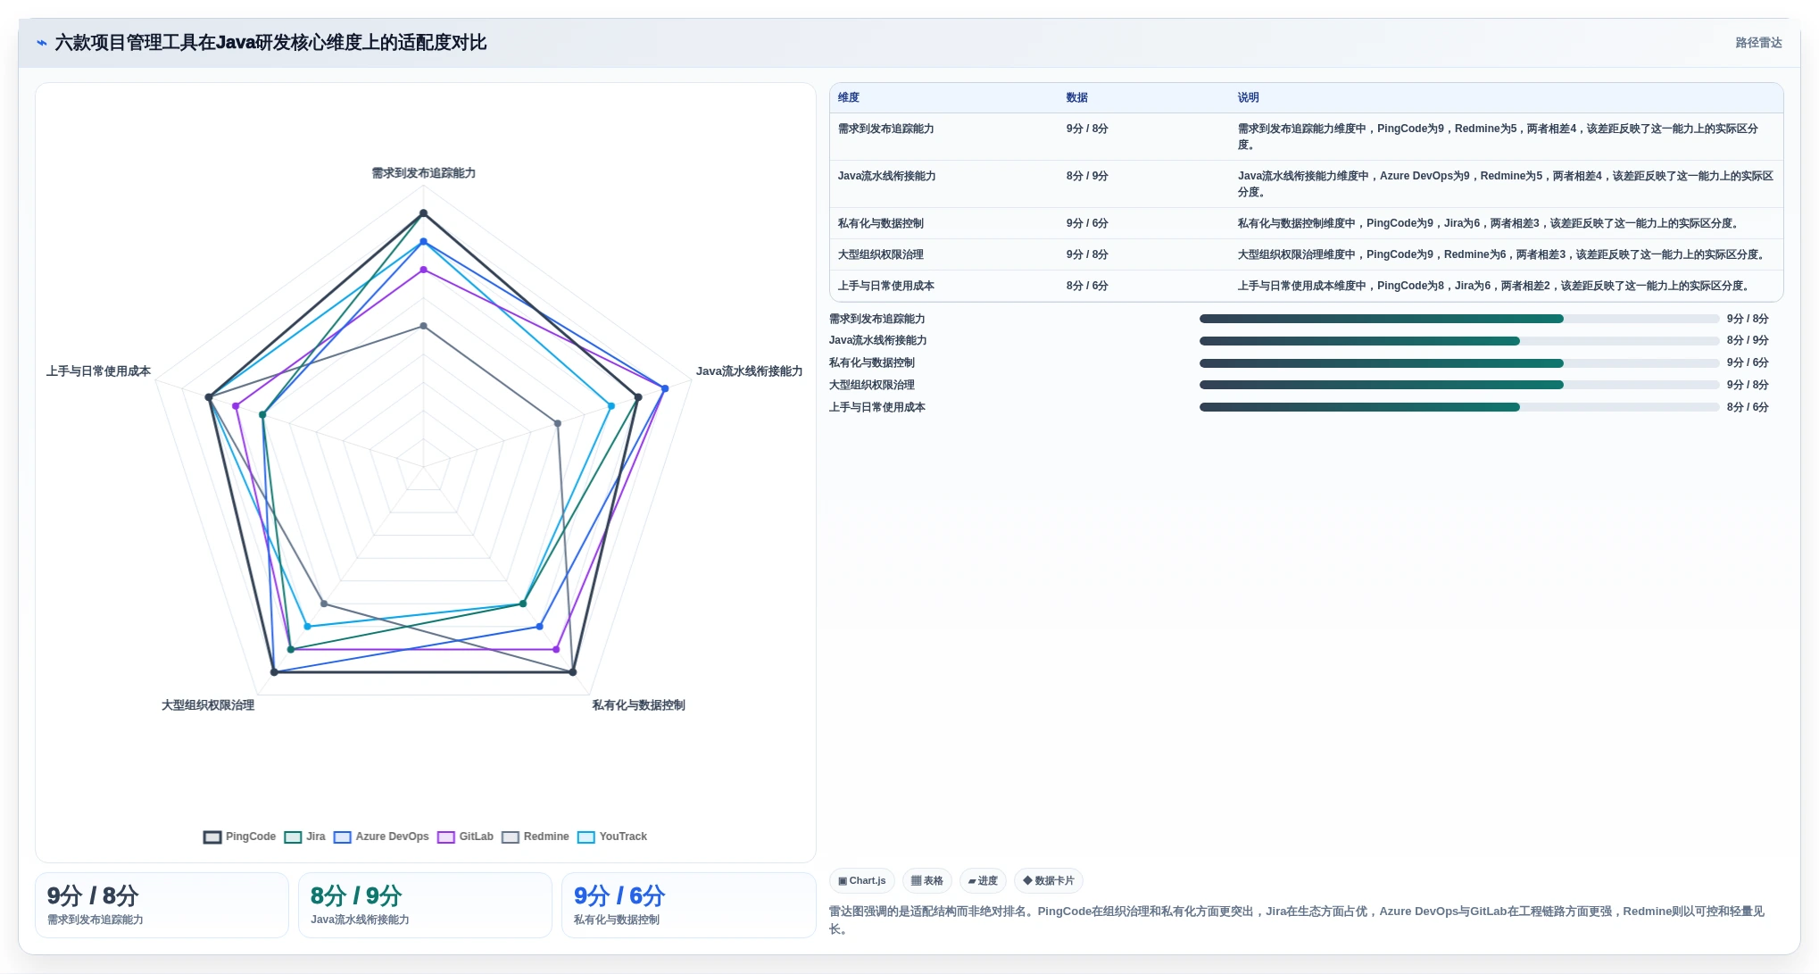The height and width of the screenshot is (974, 1819).
Task: Click the radar summary paragraph at bottom
Action: [1297, 920]
